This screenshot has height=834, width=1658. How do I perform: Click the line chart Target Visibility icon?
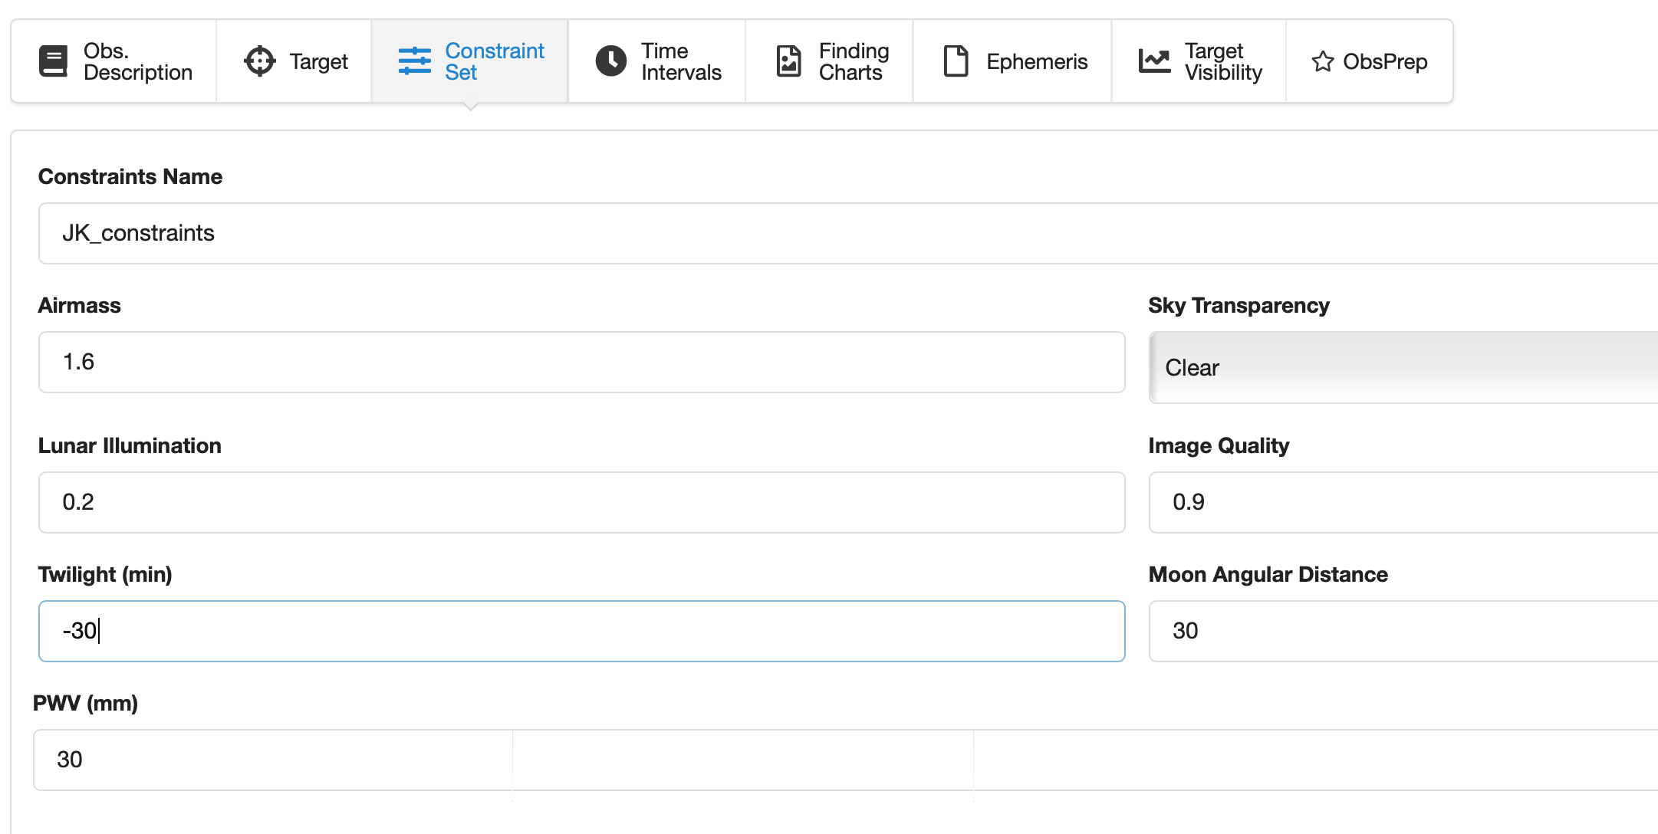pos(1154,61)
